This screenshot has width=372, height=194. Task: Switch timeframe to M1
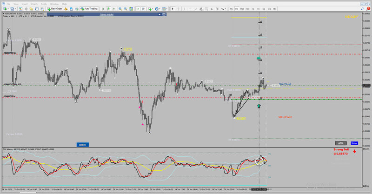[x=231, y=9]
